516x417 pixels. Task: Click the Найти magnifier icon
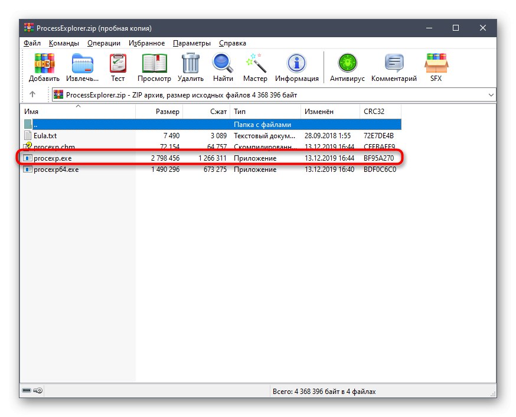click(223, 63)
